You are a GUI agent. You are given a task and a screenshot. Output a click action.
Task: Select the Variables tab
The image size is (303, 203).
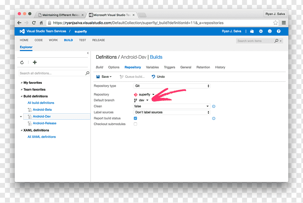(152, 67)
